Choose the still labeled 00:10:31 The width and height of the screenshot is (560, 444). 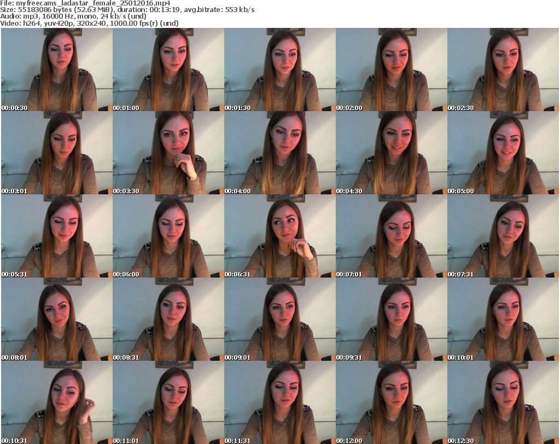pos(57,402)
